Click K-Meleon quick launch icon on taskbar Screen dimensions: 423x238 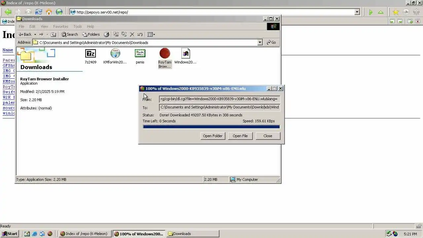click(50, 234)
